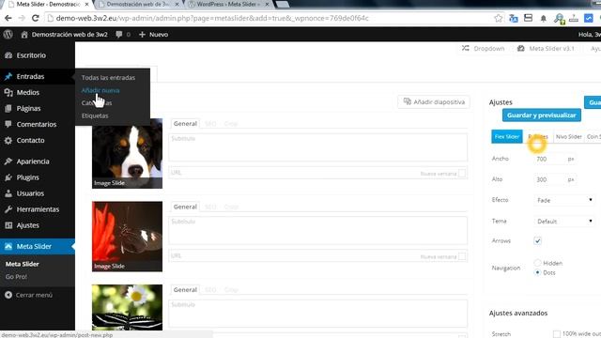This screenshot has width=601, height=338.
Task: Click the butterfly image slide thumbnail
Action: (128, 237)
